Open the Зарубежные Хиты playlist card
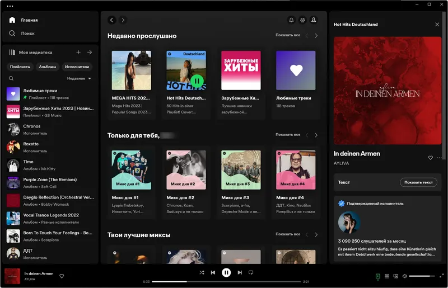This screenshot has width=448, height=288. [241, 83]
